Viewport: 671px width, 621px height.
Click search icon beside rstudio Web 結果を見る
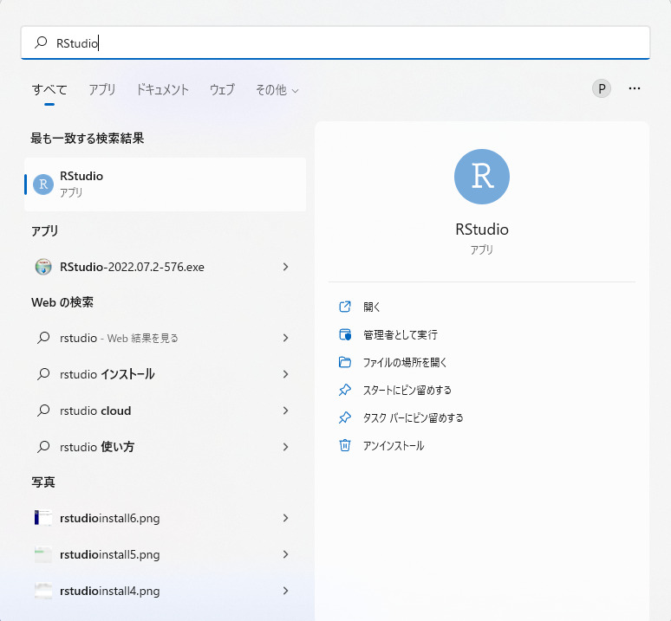[43, 338]
